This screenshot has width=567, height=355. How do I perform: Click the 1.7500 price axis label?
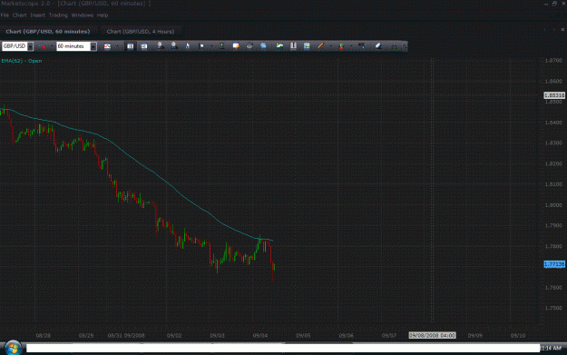[553, 308]
